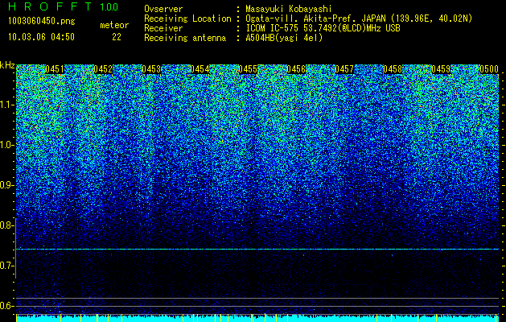The width and height of the screenshot is (506, 322).
Task: Click the 0451 time marker
Action: (x=55, y=69)
